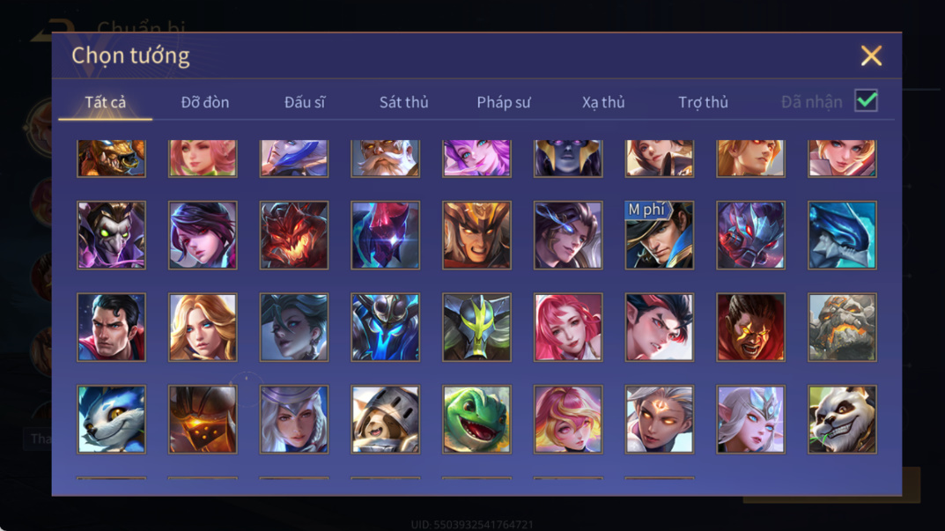The image size is (945, 531).
Task: Open the Sát thủ tab
Action: pos(403,102)
